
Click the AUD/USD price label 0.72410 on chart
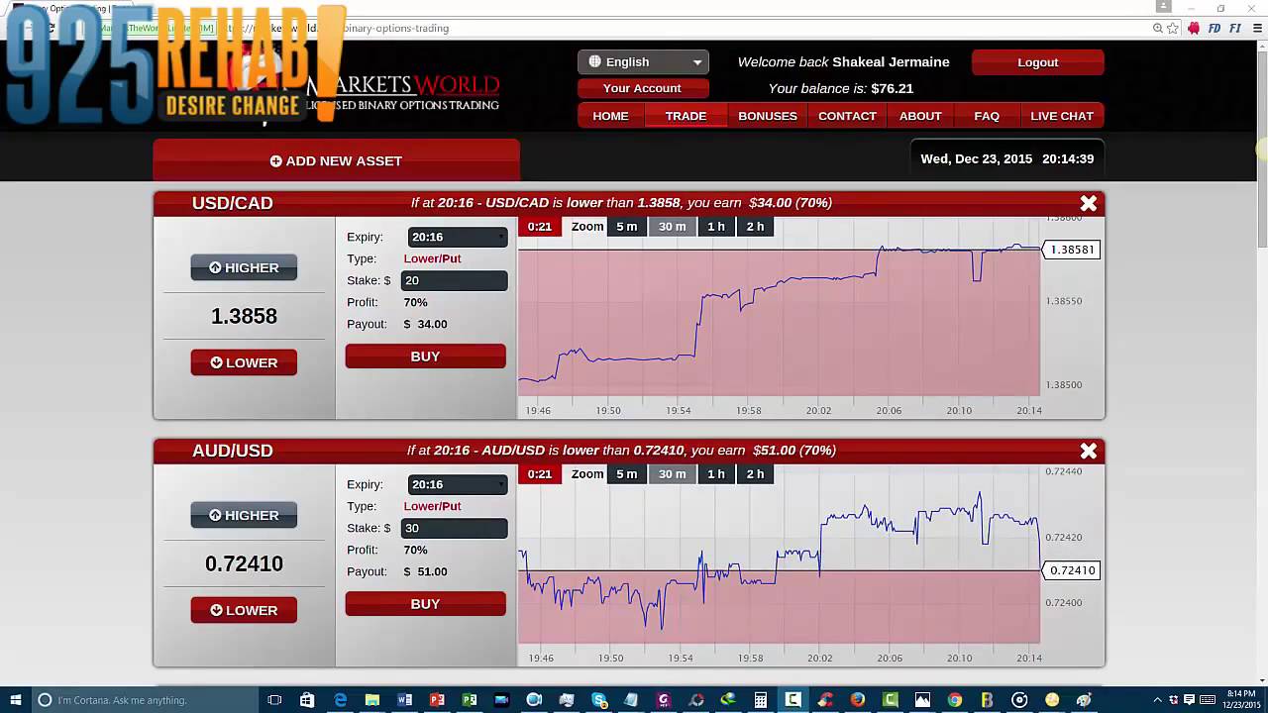point(1071,570)
